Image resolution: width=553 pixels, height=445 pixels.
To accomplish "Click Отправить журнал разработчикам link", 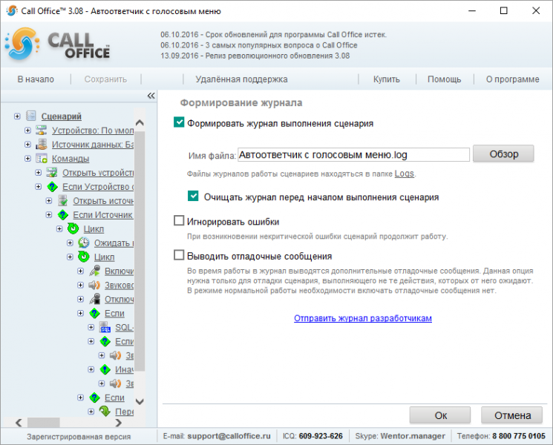I will 362,318.
